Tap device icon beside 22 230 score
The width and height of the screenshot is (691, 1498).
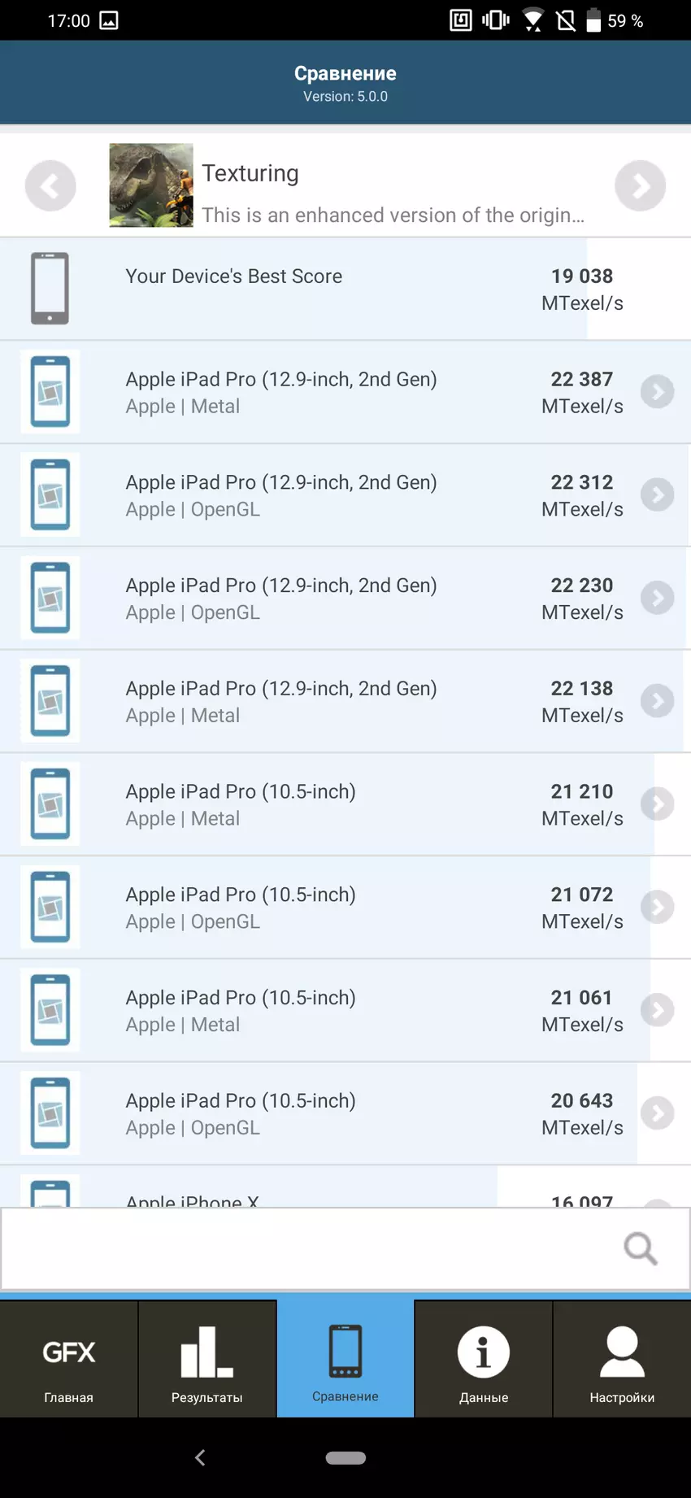[50, 598]
